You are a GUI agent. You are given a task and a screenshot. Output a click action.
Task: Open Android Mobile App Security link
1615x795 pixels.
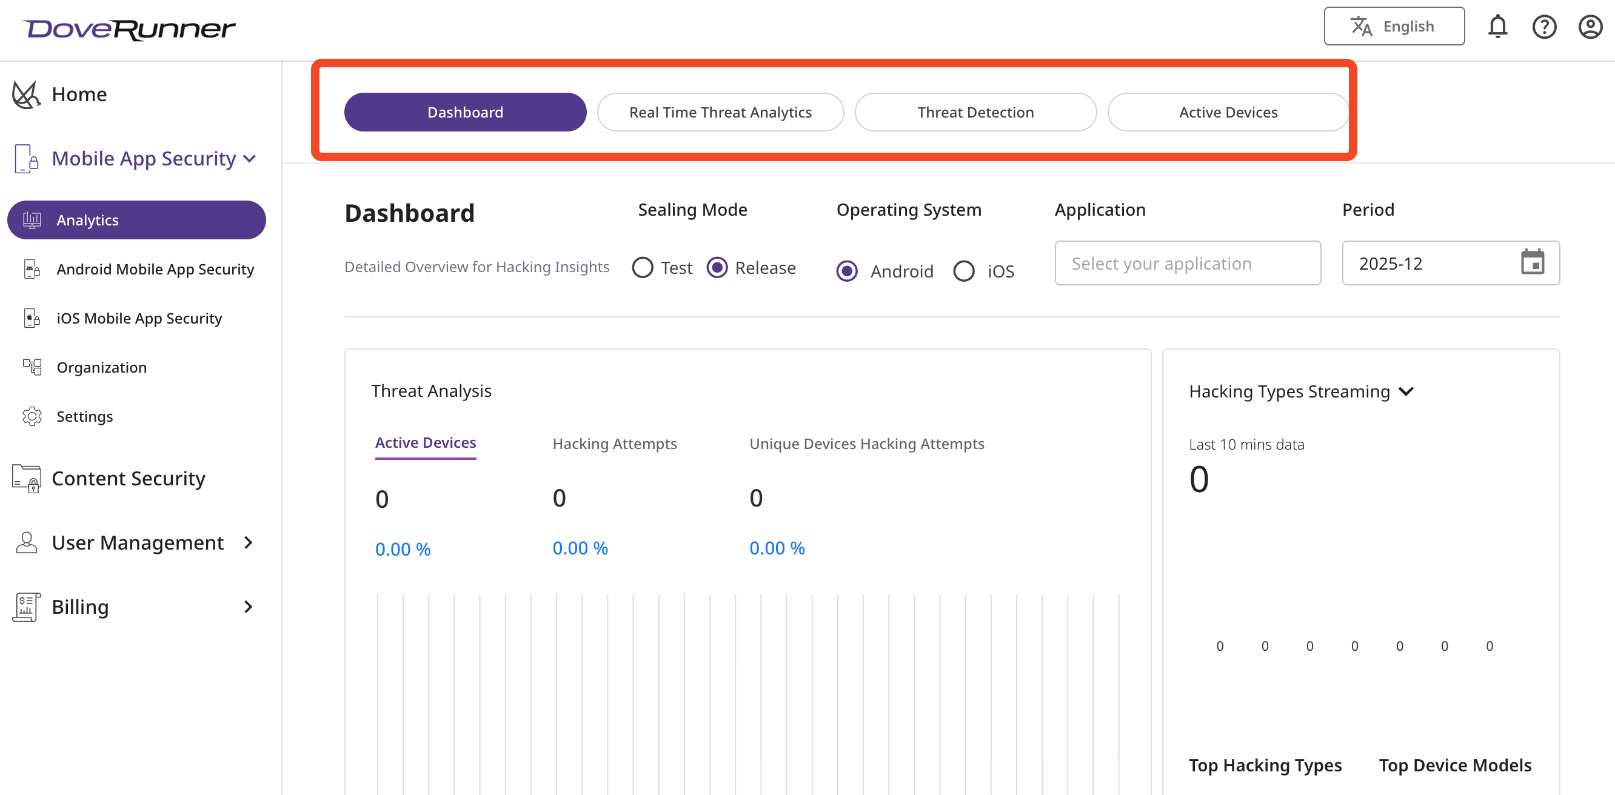point(155,270)
